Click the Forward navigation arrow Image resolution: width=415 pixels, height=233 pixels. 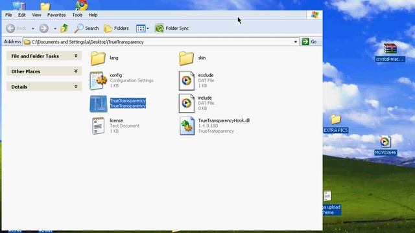(43, 28)
